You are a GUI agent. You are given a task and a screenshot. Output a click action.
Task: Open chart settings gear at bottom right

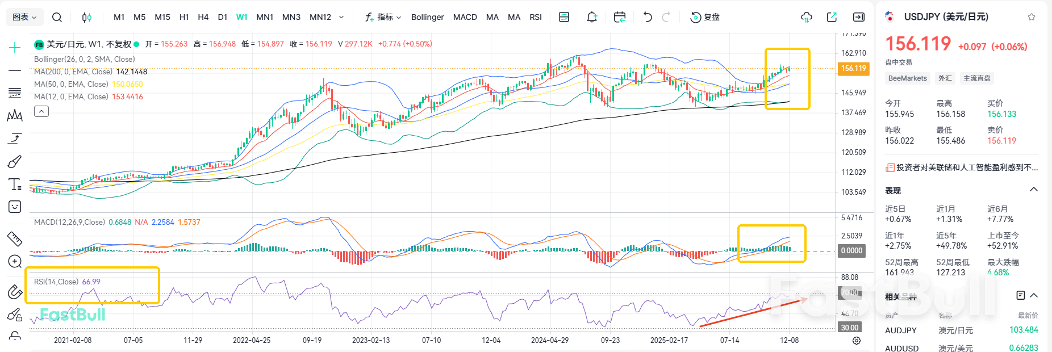coord(857,341)
